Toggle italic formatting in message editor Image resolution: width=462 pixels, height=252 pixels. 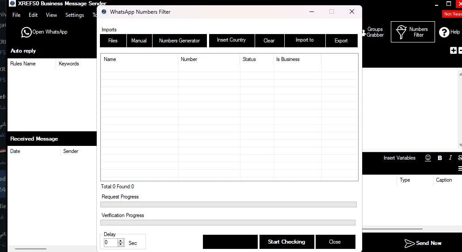coord(450,158)
